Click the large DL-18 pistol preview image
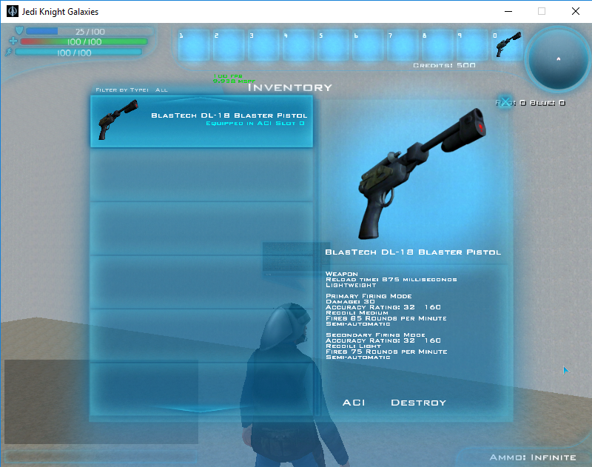The height and width of the screenshot is (467, 592). [x=422, y=174]
